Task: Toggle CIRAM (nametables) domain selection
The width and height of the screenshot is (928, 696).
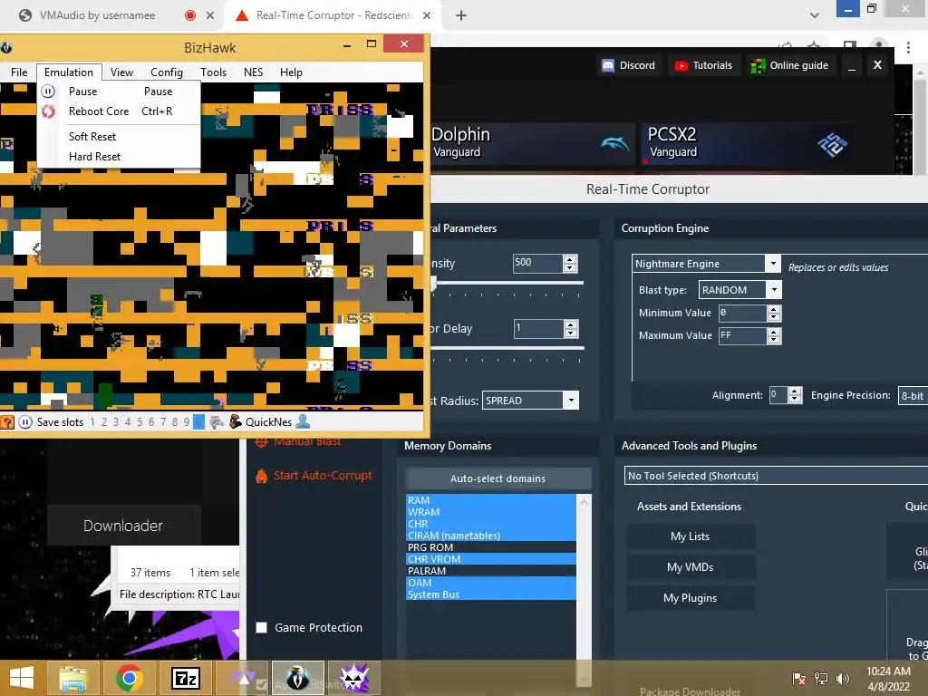Action: (x=490, y=536)
